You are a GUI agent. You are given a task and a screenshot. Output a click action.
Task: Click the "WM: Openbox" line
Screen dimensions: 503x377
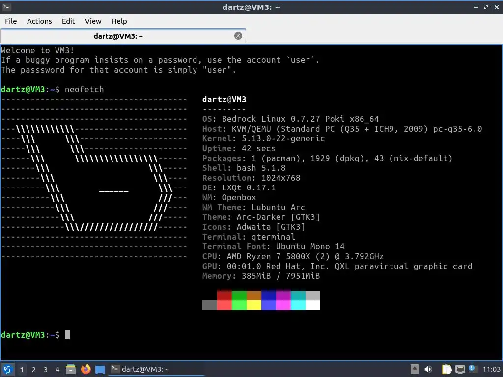(229, 197)
